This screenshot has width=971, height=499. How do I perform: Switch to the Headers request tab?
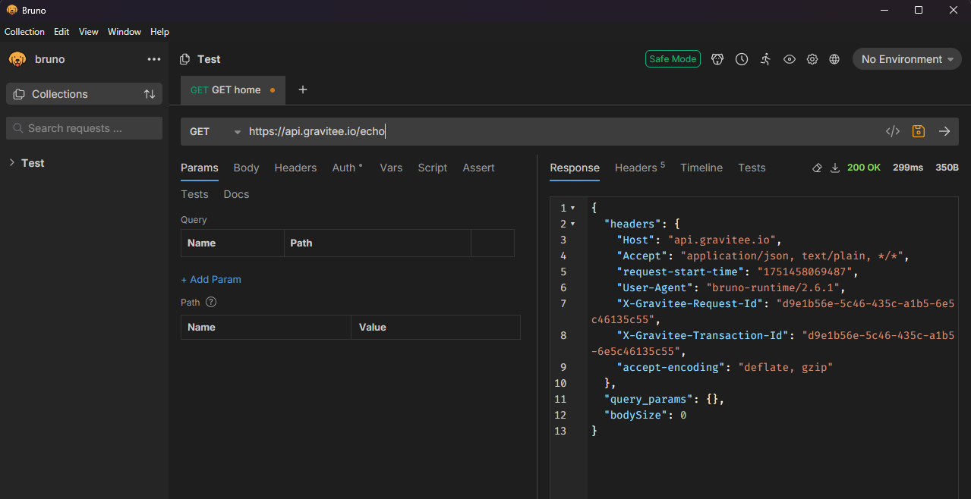click(295, 168)
